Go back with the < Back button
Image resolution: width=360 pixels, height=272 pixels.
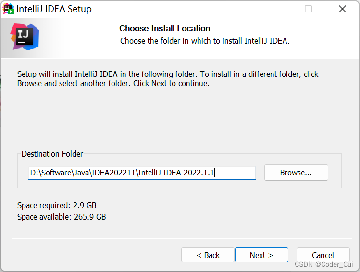click(208, 255)
